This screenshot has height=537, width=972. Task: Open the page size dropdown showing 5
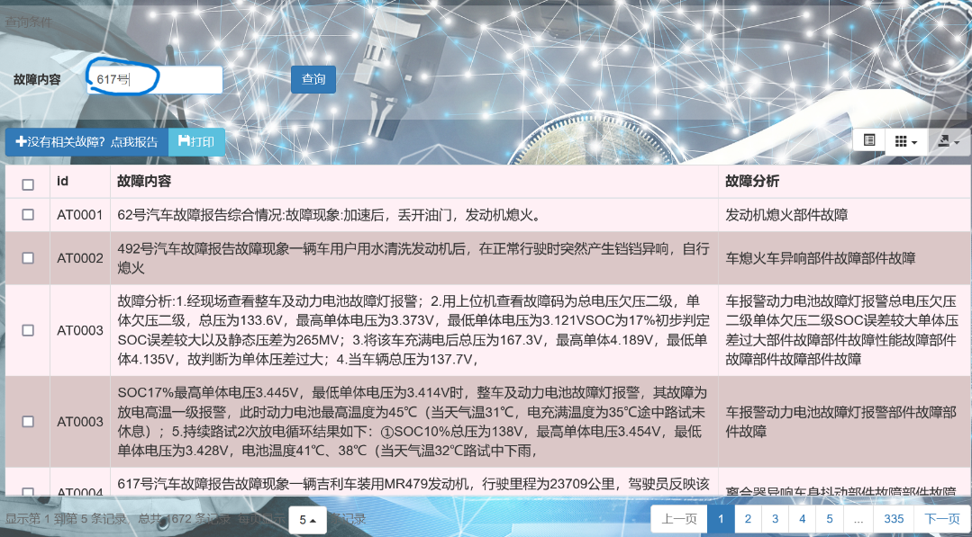tap(305, 519)
